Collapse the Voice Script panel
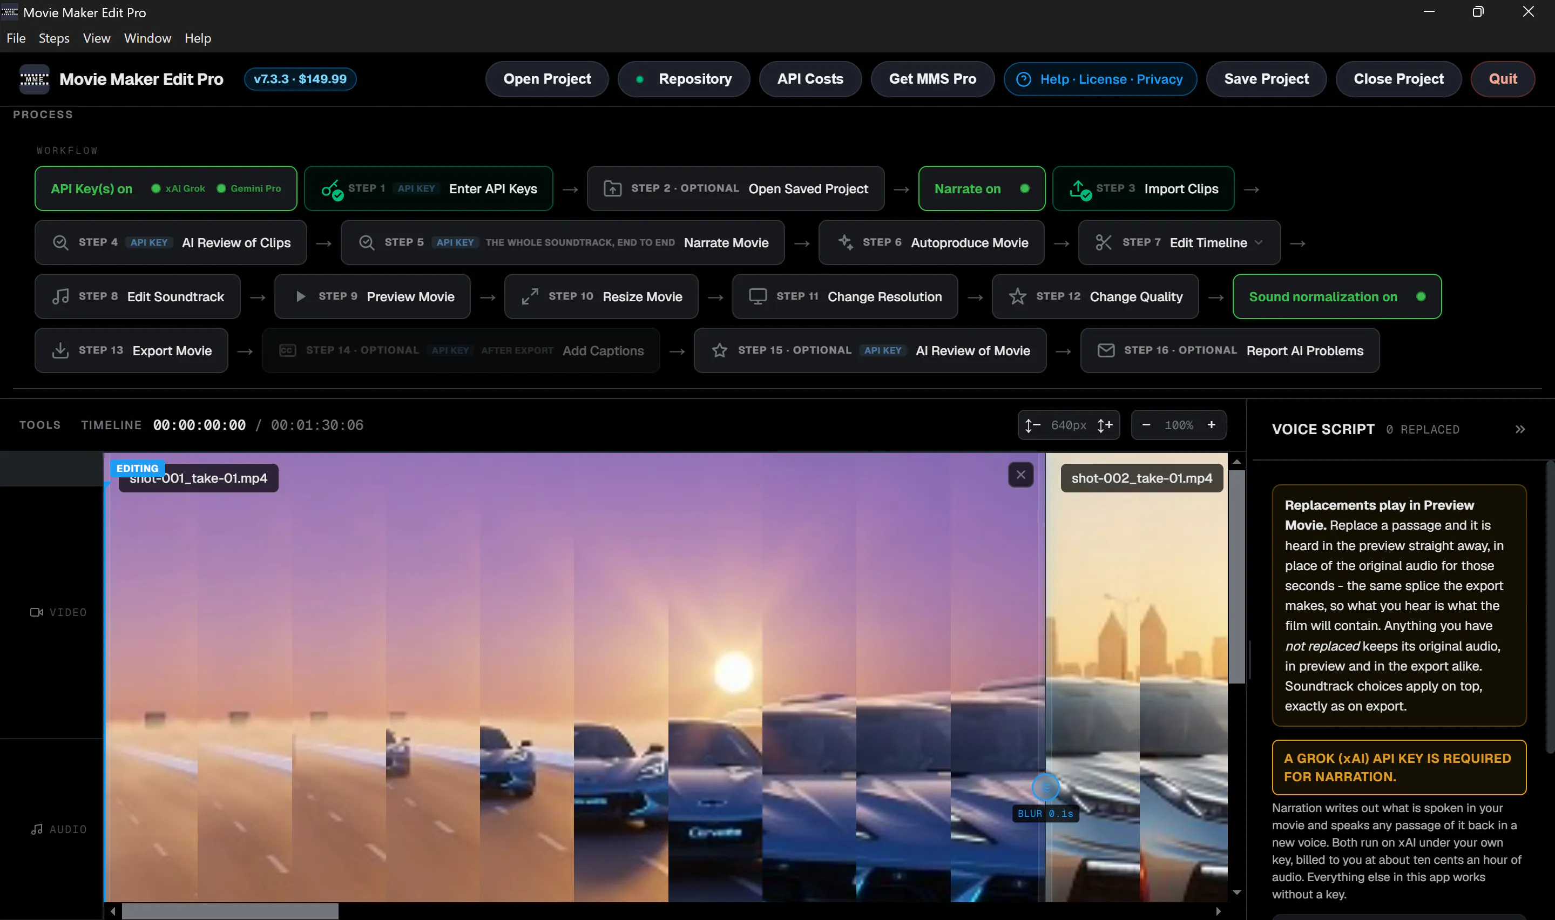1555x920 pixels. point(1520,429)
